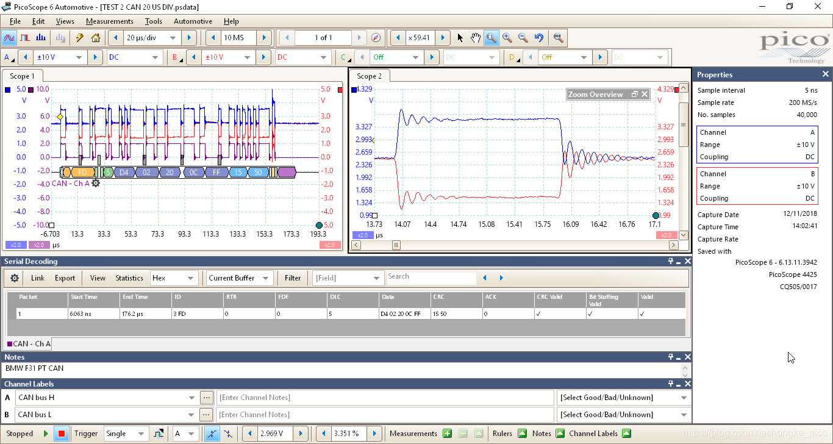Increase timebase with right arrow

(x=189, y=38)
